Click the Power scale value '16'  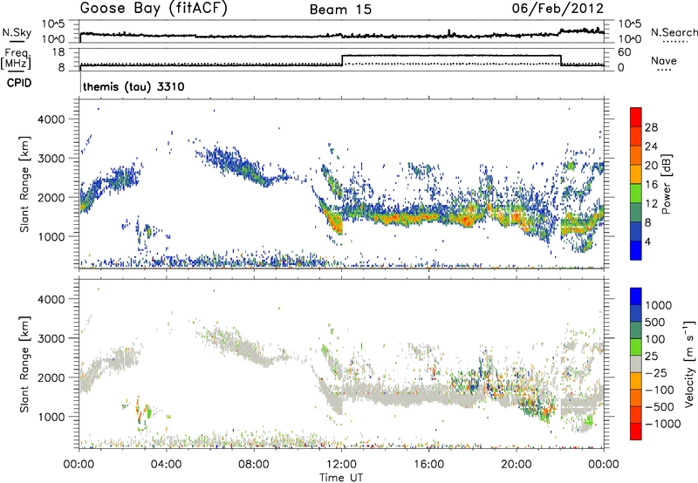[x=651, y=185]
